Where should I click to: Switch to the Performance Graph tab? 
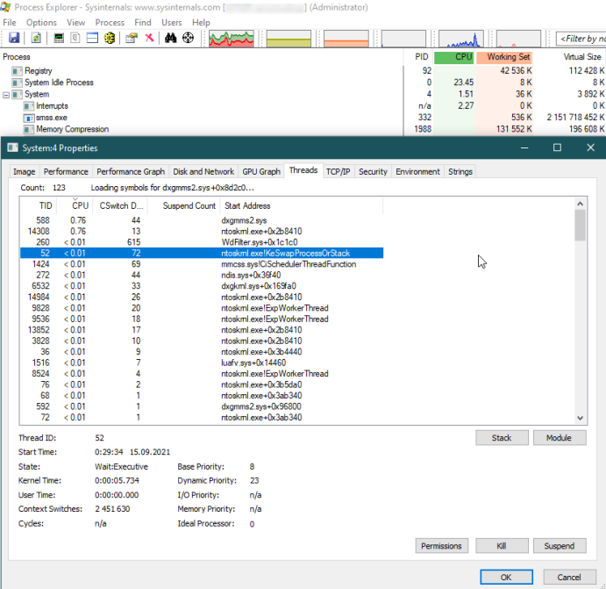[x=131, y=172]
